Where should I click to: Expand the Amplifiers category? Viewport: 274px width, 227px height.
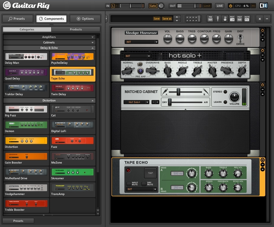49,37
